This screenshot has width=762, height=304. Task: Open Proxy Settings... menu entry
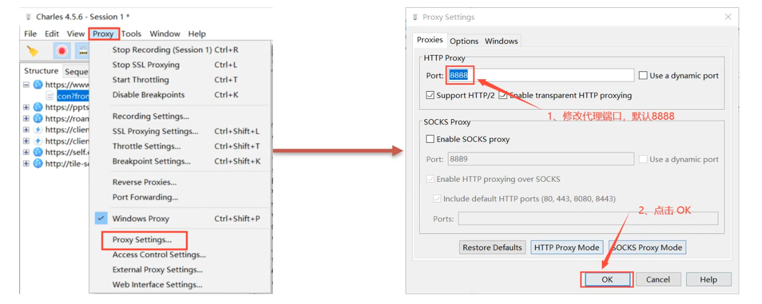(x=142, y=240)
